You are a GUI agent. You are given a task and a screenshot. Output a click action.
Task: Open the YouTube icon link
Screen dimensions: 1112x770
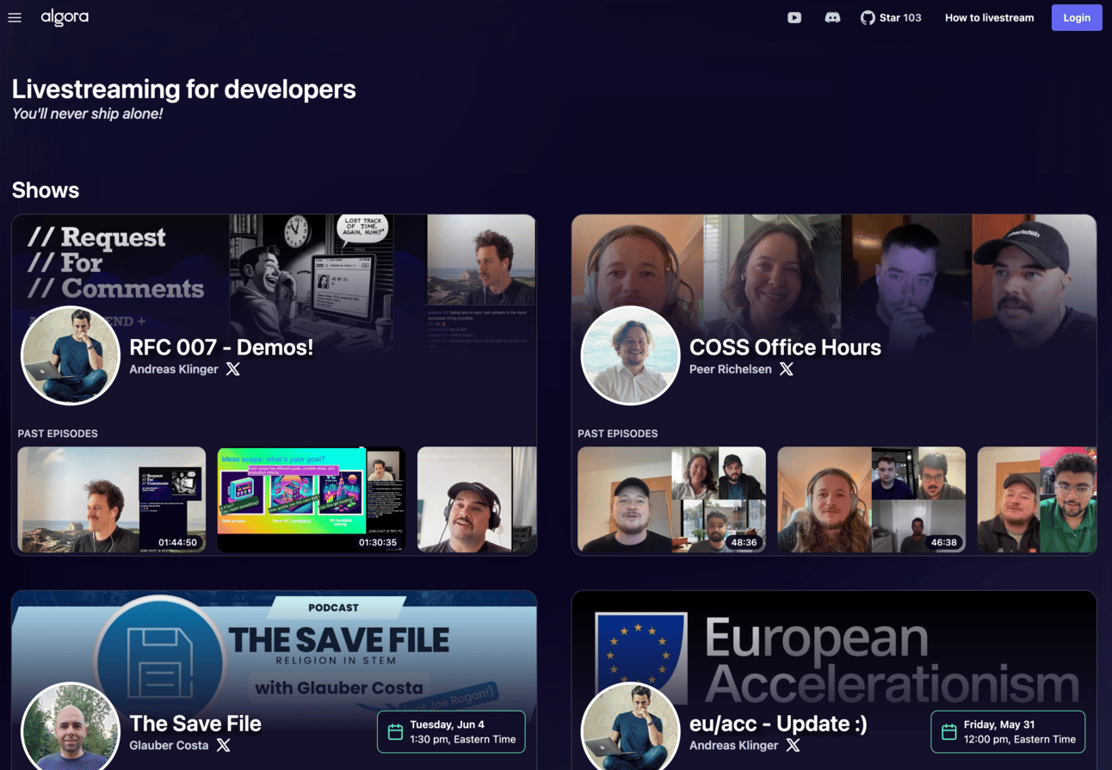click(x=794, y=17)
